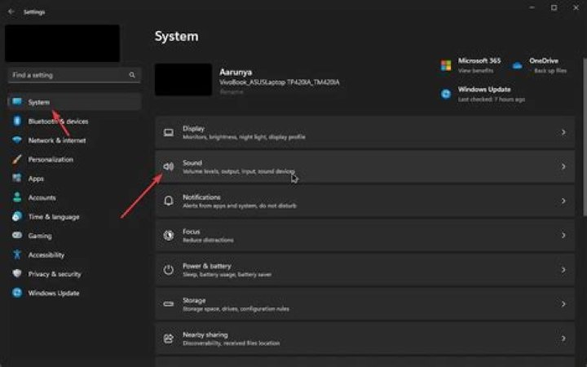
Task: Open Gaming settings label
Action: pos(40,236)
